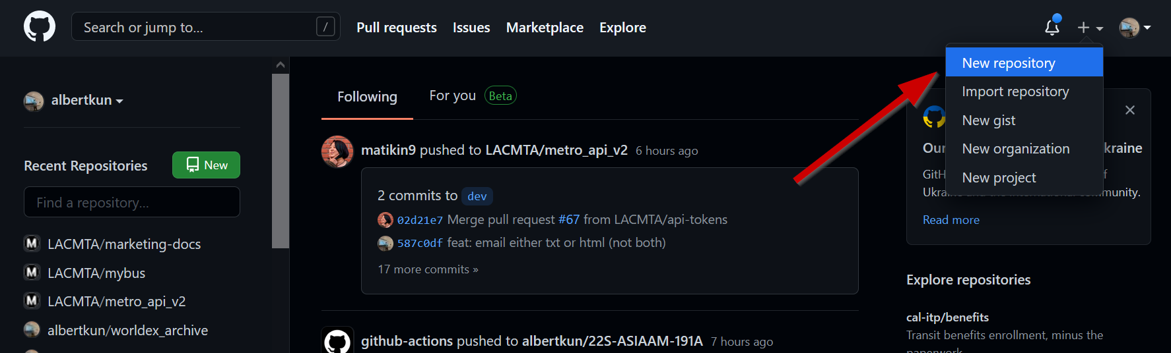Image resolution: width=1171 pixels, height=353 pixels.
Task: Open the Read more link
Action: [x=951, y=220]
